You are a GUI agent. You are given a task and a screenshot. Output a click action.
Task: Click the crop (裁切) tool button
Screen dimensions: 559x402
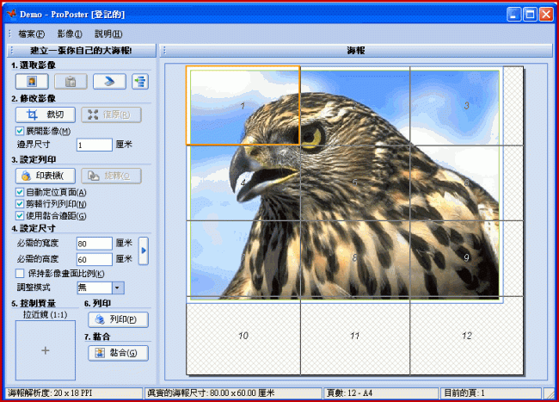[45, 114]
